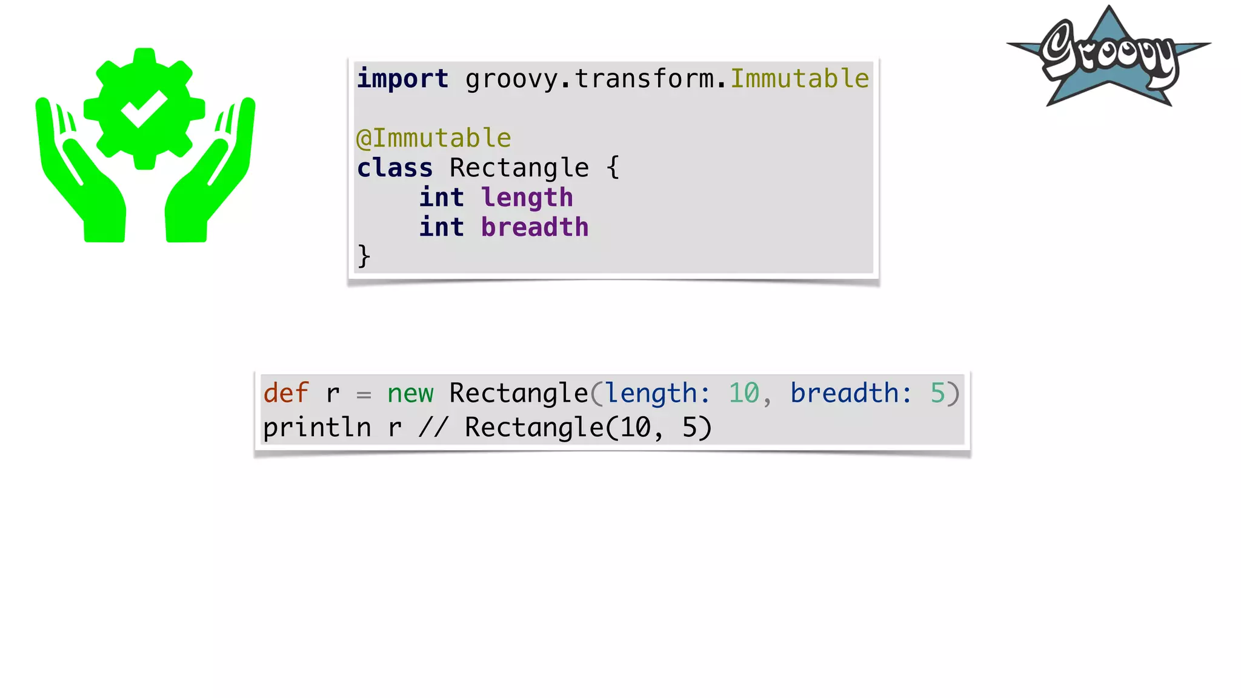Select the @Immutable annotation text

(434, 138)
